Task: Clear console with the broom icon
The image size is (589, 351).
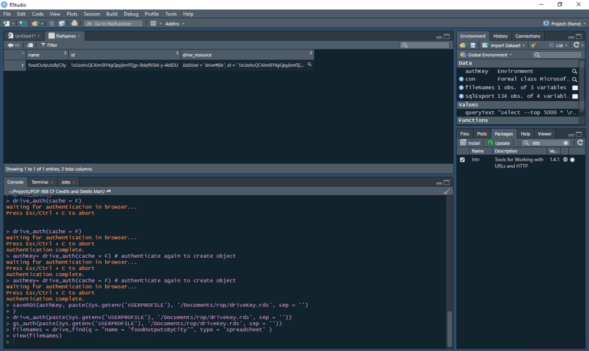Action: pyautogui.click(x=447, y=191)
